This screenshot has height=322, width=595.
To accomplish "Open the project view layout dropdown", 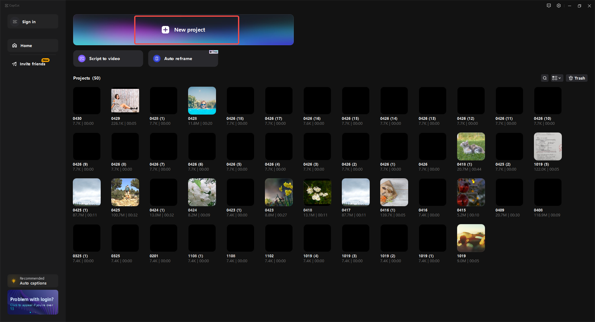I will coord(556,78).
